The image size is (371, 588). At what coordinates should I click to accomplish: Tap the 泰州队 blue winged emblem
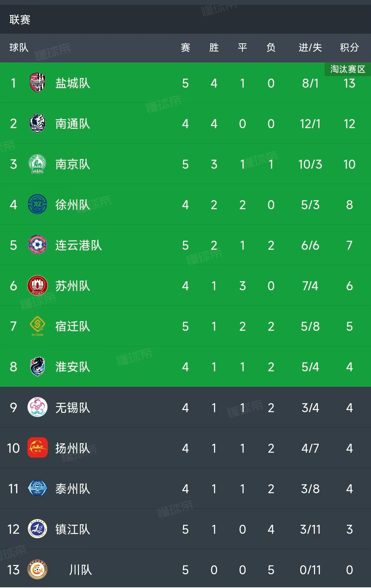pyautogui.click(x=37, y=488)
